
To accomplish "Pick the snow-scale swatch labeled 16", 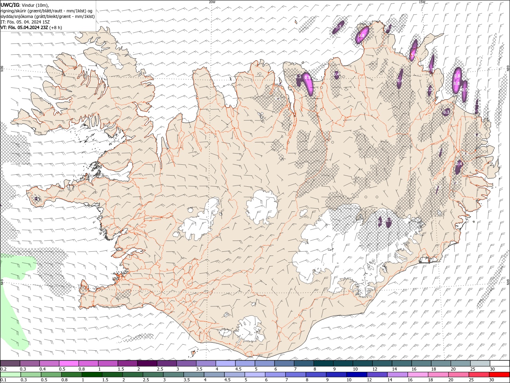I will [x=421, y=363].
